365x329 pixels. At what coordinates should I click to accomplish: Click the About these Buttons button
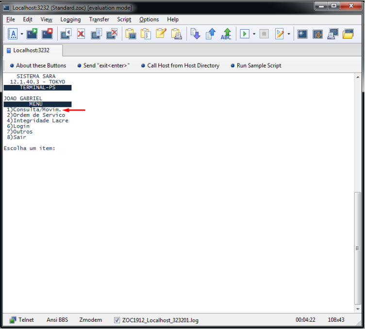[38, 66]
